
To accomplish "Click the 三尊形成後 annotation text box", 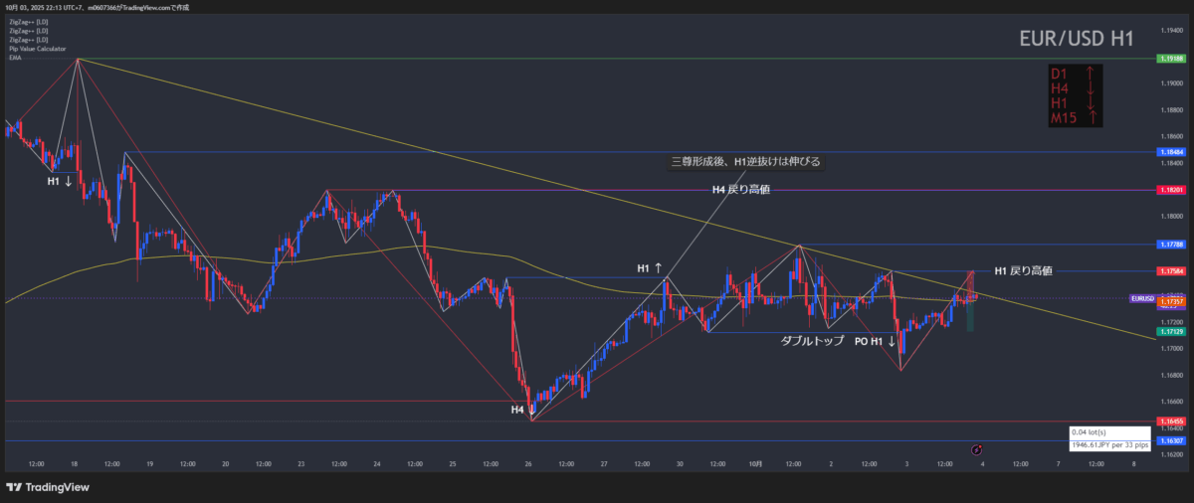I will (745, 161).
